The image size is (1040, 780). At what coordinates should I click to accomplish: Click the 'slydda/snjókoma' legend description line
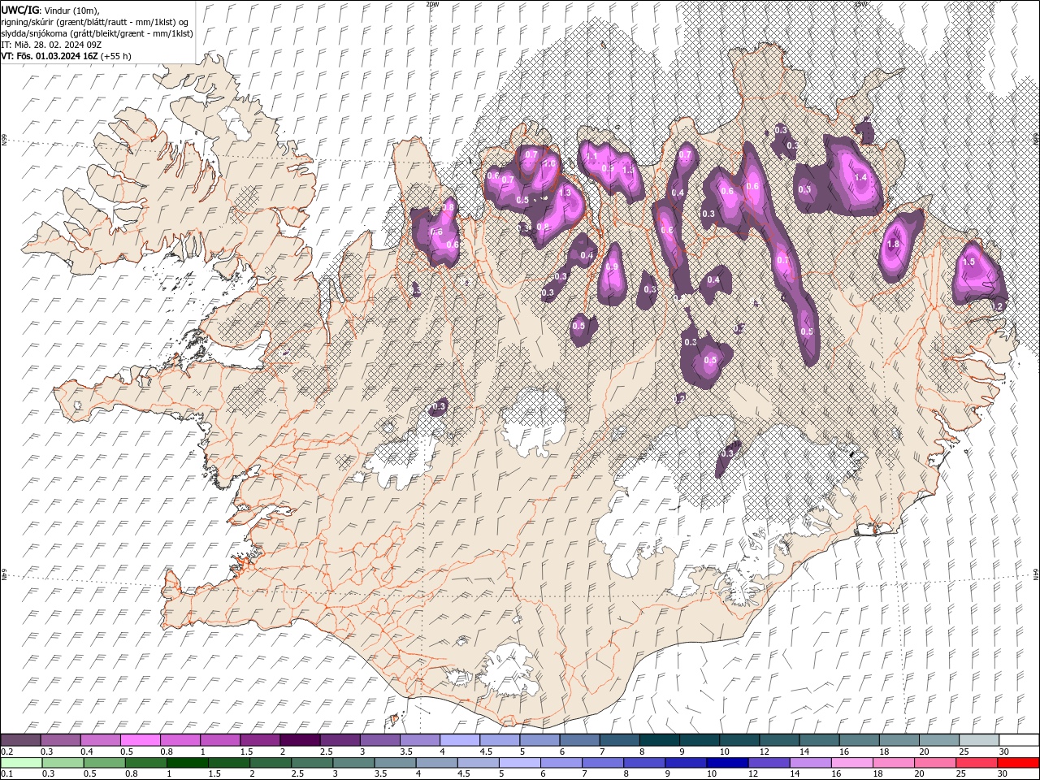(97, 33)
